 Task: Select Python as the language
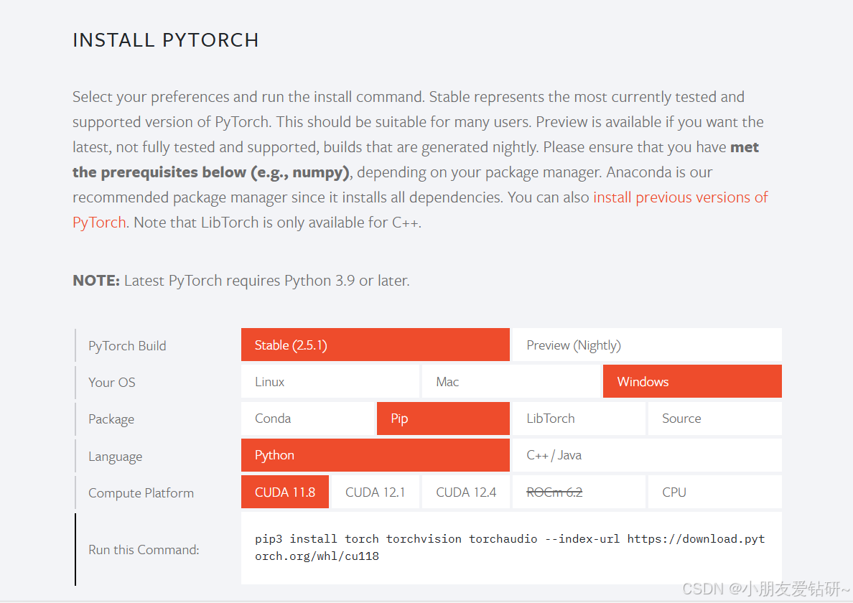(375, 454)
